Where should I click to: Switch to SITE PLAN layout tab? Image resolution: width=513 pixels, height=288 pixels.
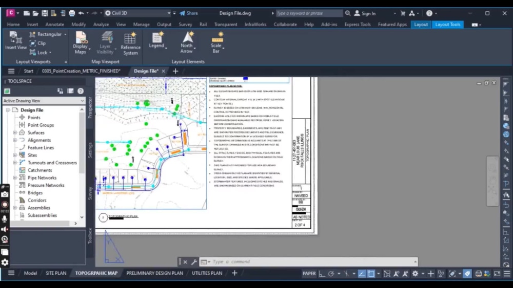point(56,273)
